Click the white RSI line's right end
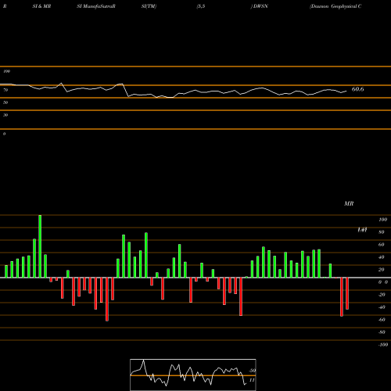391x391 pixels. (x=346, y=91)
